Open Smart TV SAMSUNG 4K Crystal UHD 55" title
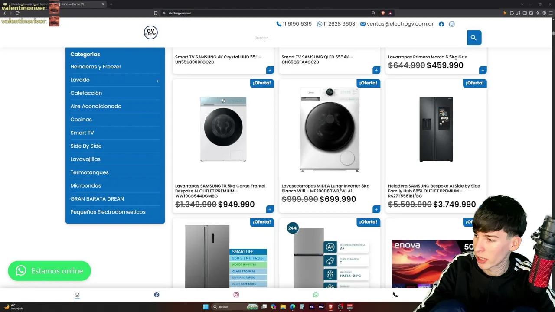The image size is (555, 312). (x=218, y=59)
